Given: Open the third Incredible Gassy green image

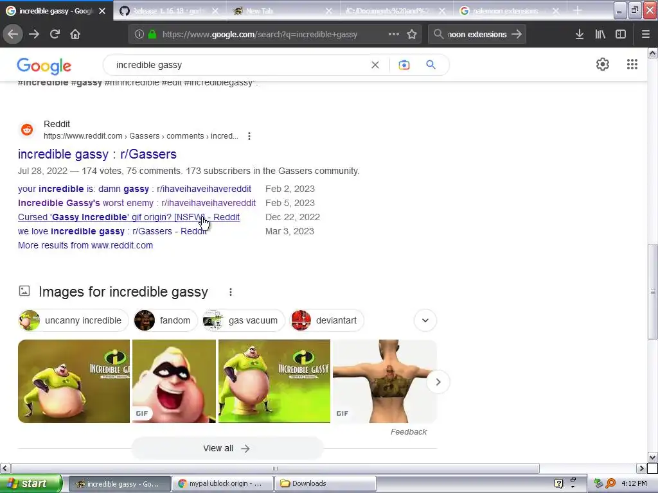Looking at the screenshot, I should pyautogui.click(x=274, y=381).
